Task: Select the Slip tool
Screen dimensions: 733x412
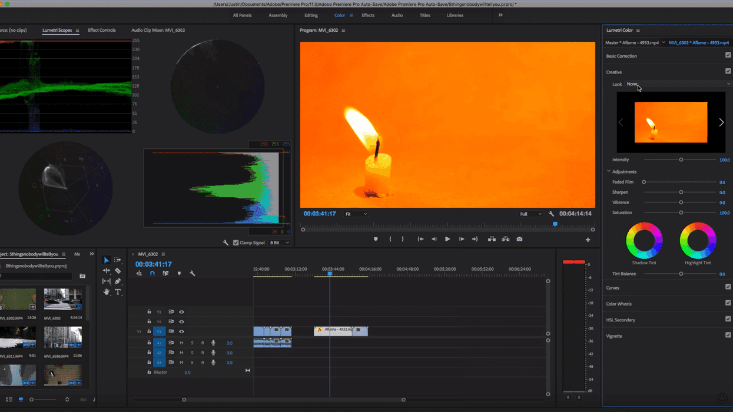Action: (107, 281)
